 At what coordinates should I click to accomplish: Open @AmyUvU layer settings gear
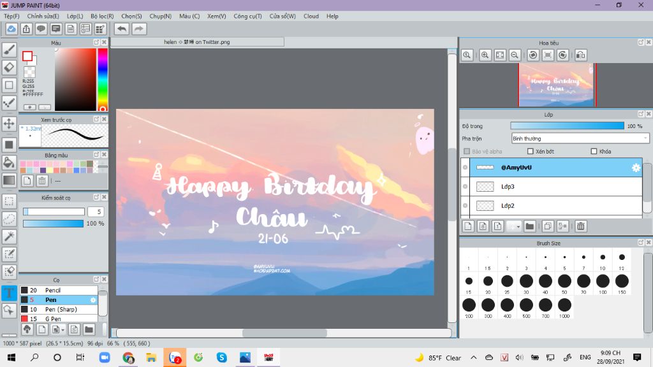pyautogui.click(x=636, y=168)
